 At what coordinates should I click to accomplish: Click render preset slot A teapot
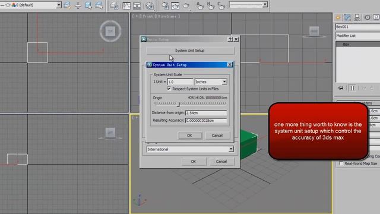pos(200,5)
